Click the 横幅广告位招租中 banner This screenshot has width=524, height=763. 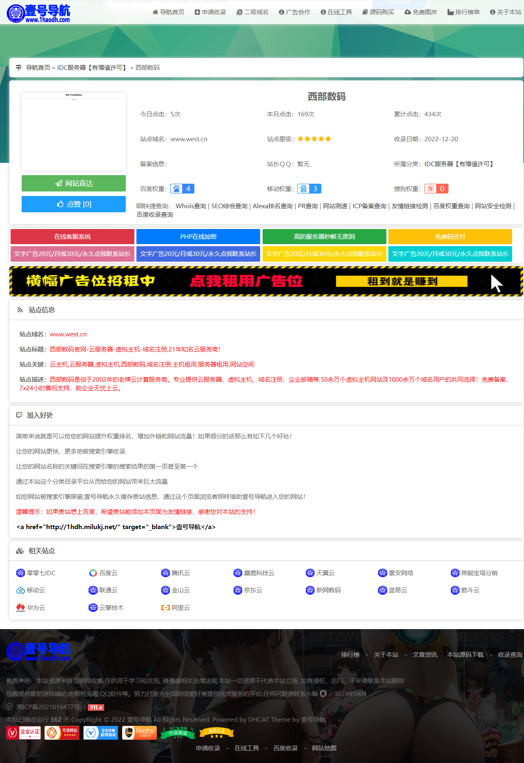click(x=266, y=281)
